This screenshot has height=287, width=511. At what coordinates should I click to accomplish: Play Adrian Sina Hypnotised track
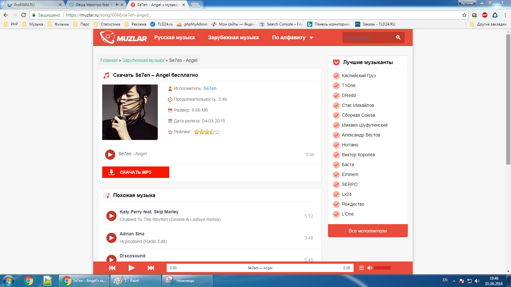(111, 238)
